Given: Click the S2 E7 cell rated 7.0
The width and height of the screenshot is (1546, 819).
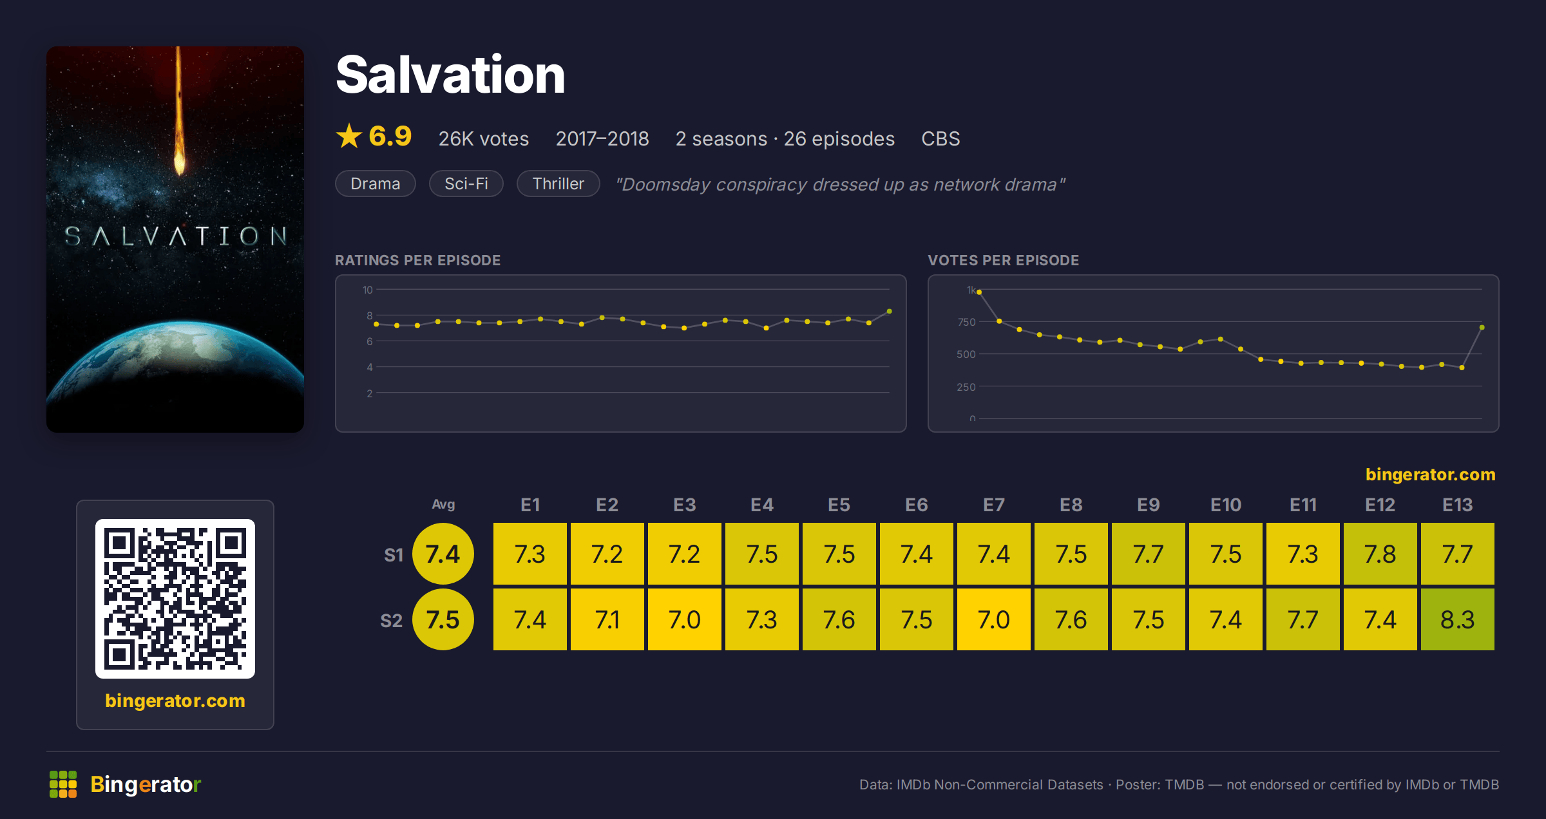Looking at the screenshot, I should 994,619.
